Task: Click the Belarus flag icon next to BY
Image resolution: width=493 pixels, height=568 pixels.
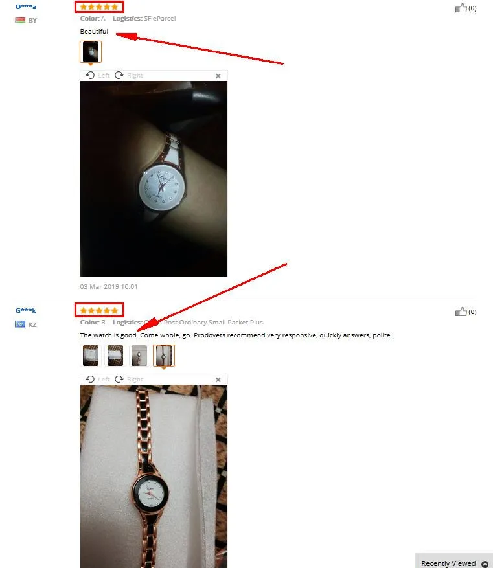Action: 20,20
